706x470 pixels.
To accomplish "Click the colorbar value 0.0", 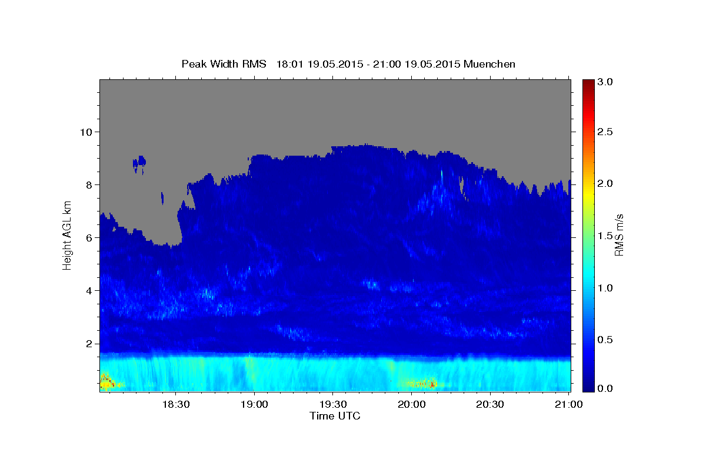I will tap(606, 388).
